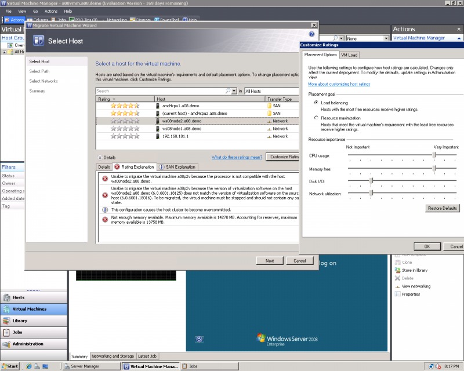The image size is (464, 371).
Task: Open the View menu
Action: [22, 11]
